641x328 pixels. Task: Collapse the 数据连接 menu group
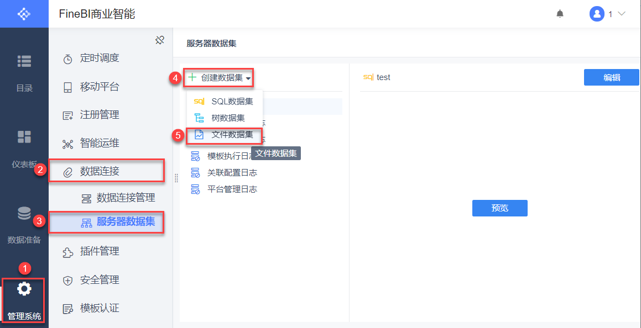(x=106, y=171)
